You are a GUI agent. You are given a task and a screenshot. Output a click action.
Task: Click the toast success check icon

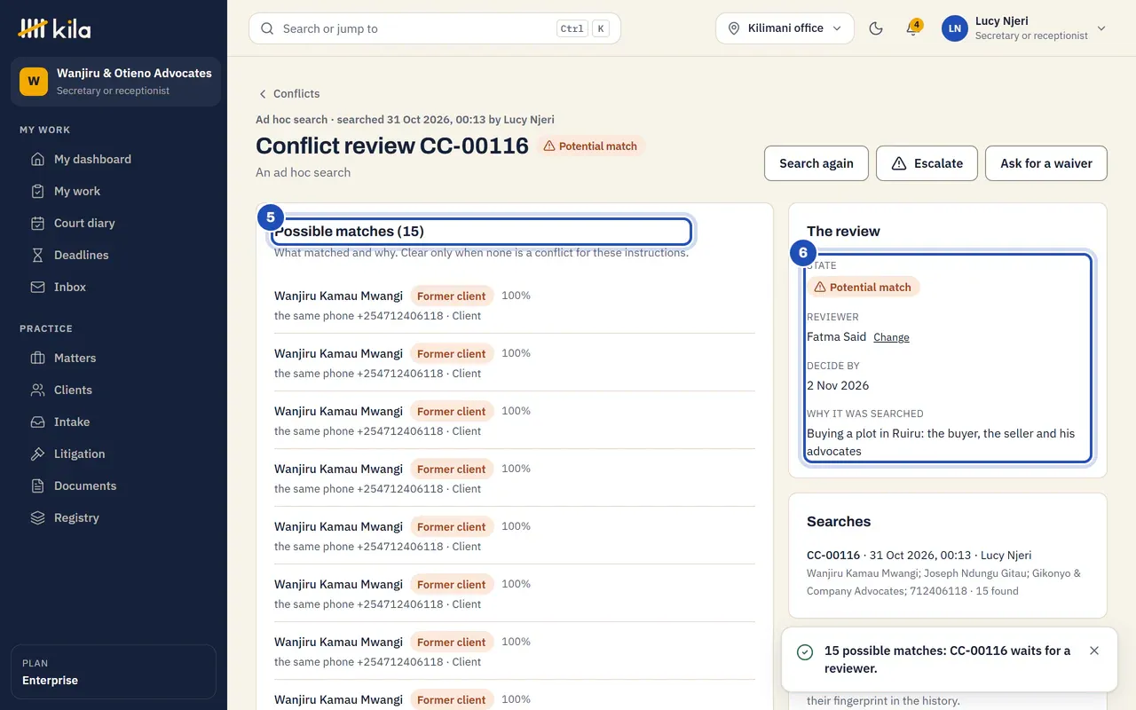click(x=805, y=652)
